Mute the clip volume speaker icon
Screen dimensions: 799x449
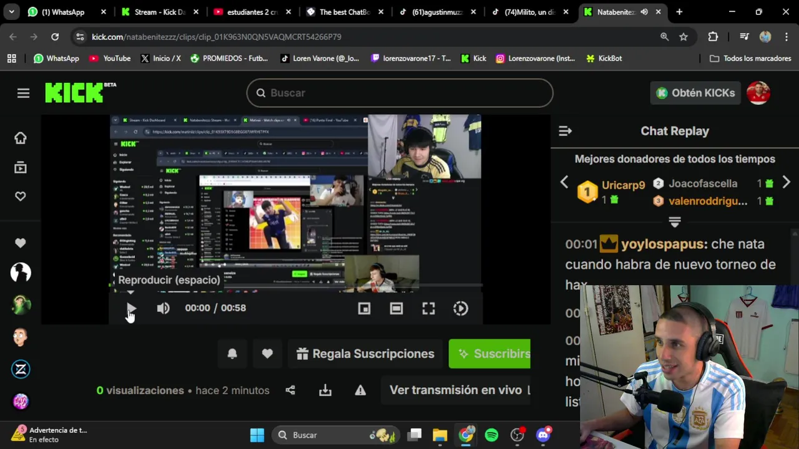163,308
